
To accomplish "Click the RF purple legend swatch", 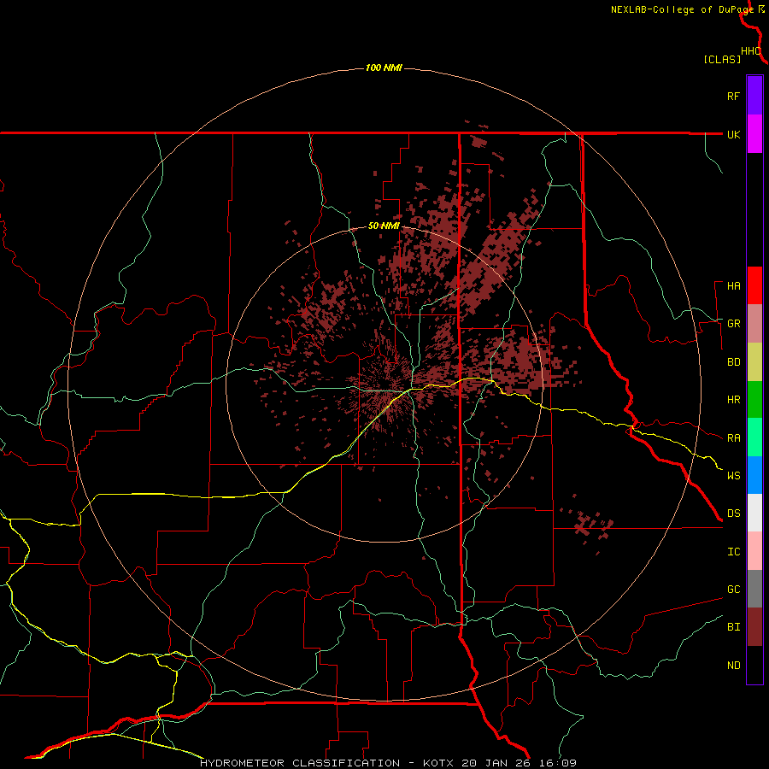I will (754, 96).
